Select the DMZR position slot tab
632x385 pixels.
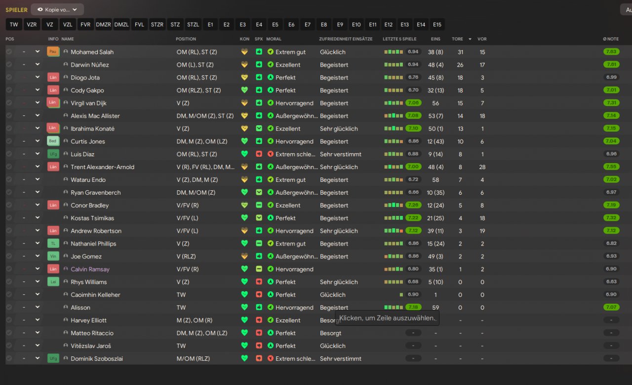pyautogui.click(x=103, y=25)
